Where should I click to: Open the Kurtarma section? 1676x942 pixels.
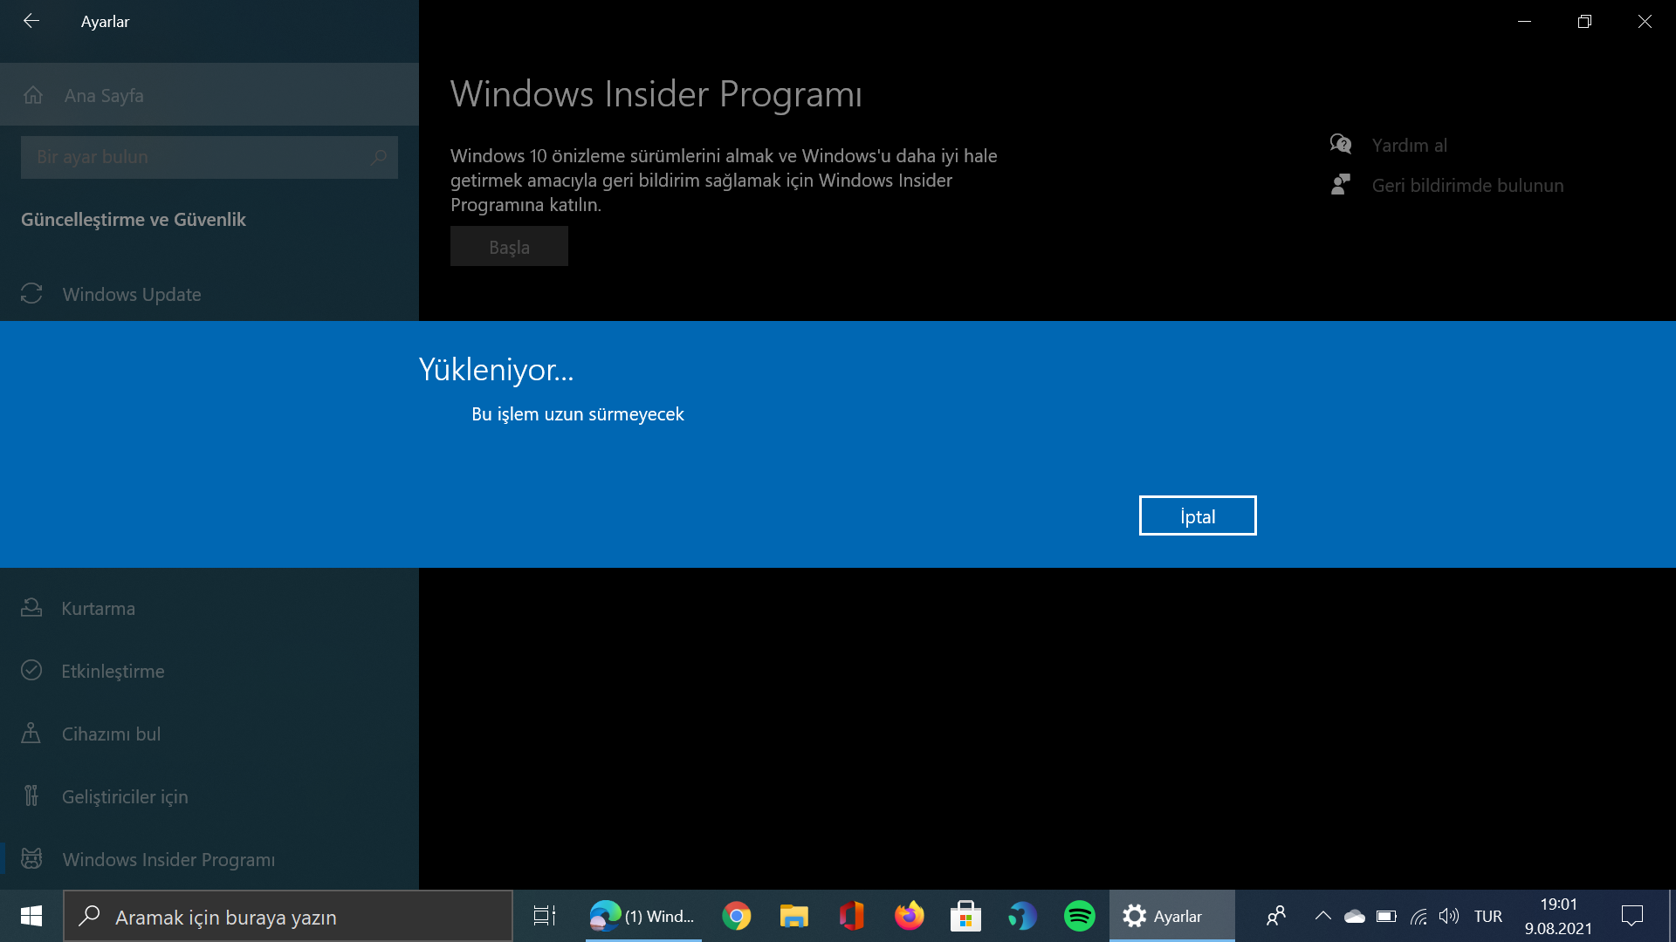(x=98, y=608)
